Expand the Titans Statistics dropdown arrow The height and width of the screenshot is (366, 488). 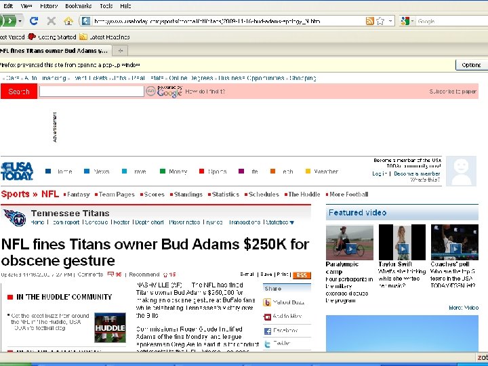(291, 222)
